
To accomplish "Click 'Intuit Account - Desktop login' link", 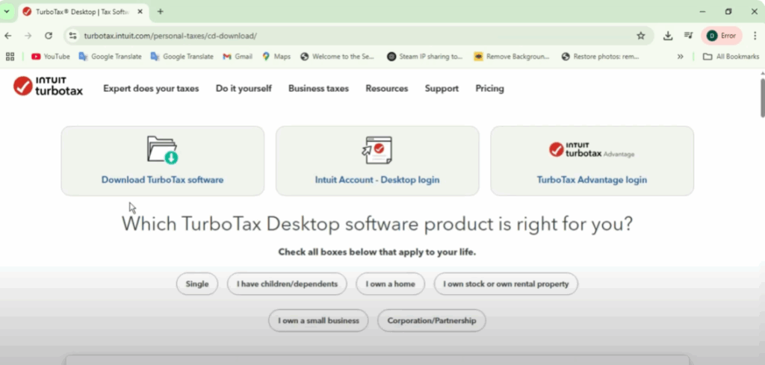I will click(377, 180).
